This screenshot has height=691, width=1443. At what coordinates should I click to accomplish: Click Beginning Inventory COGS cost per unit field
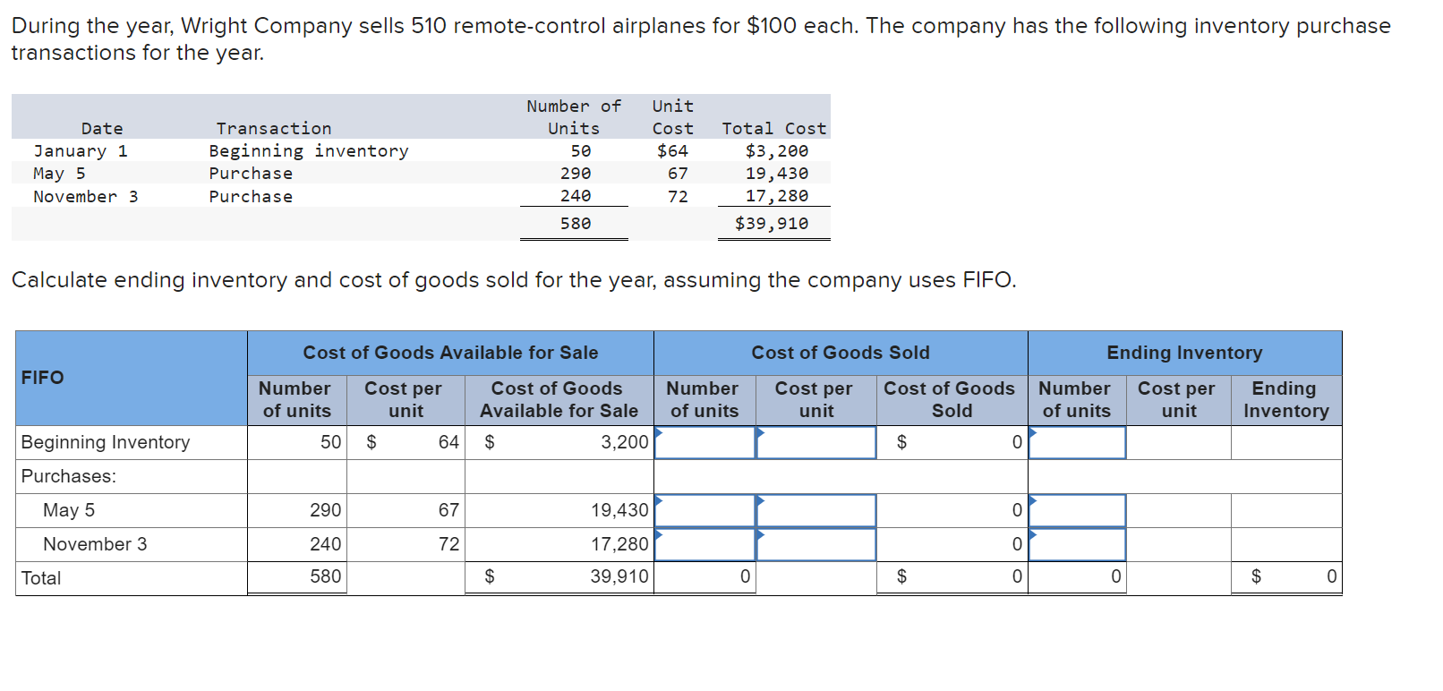[x=815, y=442]
